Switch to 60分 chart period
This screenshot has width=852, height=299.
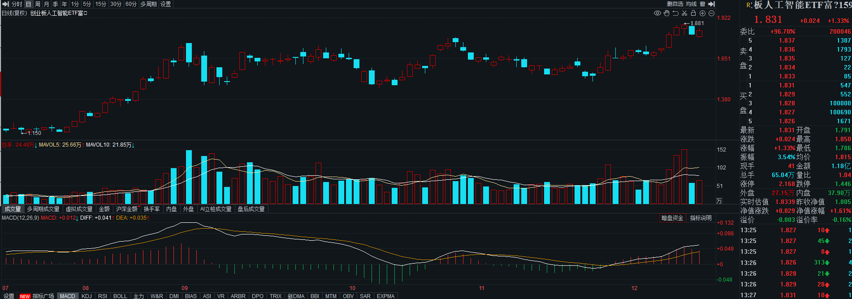[131, 4]
